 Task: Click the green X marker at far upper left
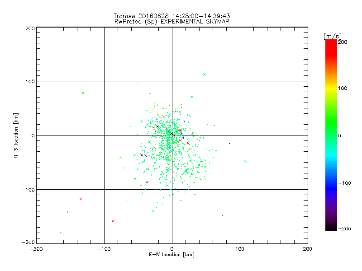click(x=83, y=93)
